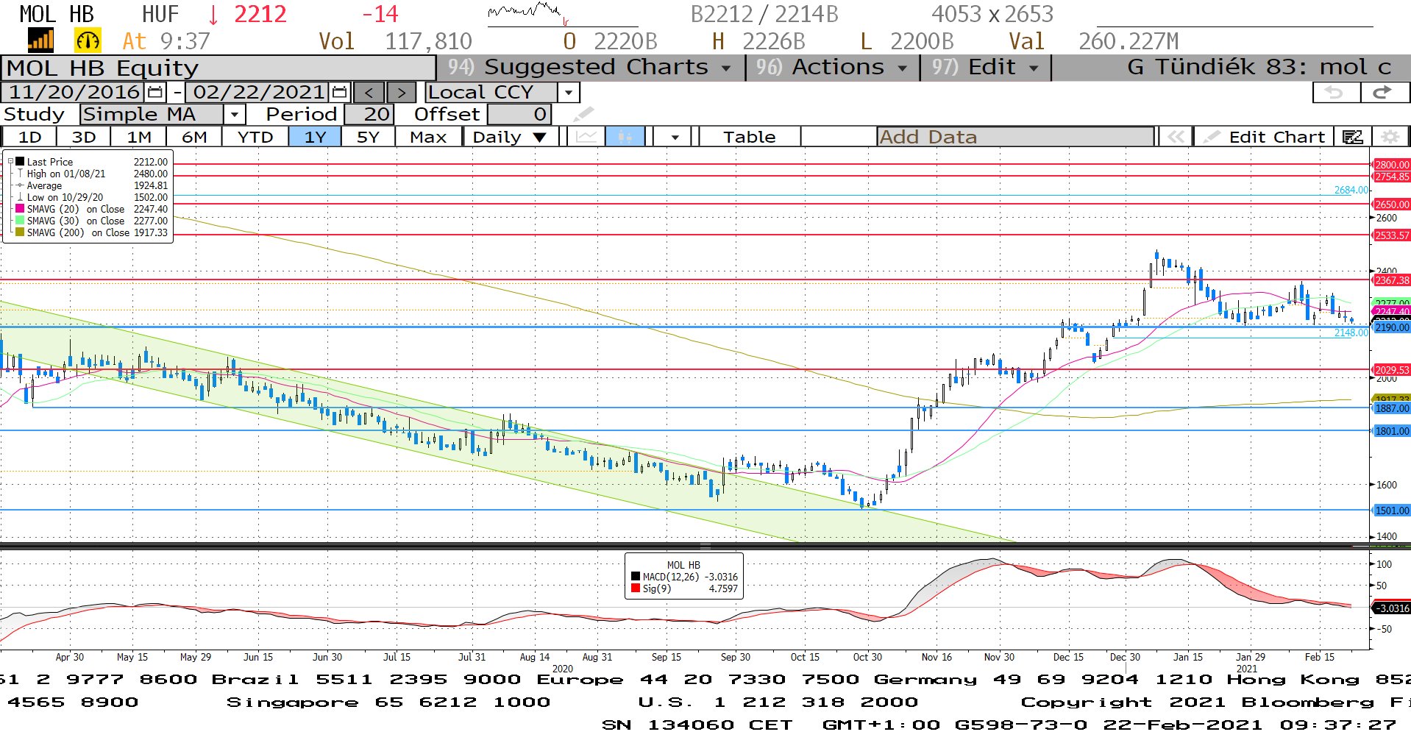Open the start date calendar picker
The height and width of the screenshot is (754, 1411).
pos(155,93)
